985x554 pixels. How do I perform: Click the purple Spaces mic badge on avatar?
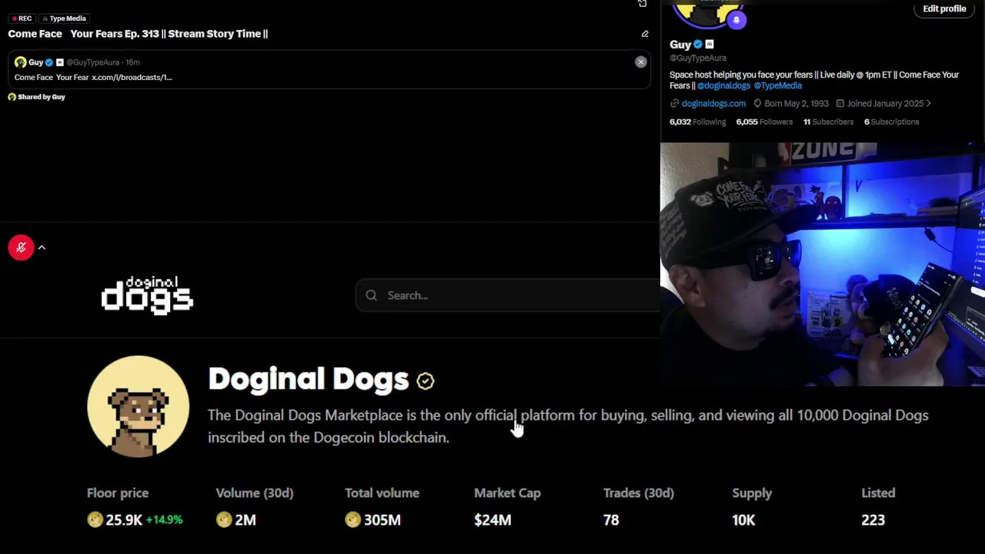736,20
